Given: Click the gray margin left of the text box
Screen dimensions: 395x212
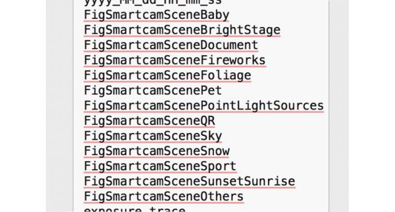Looking at the screenshot, I should pos(59,106).
